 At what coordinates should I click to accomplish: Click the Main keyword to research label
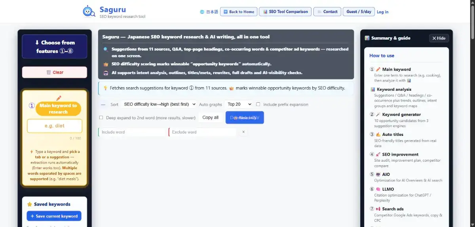(58, 109)
